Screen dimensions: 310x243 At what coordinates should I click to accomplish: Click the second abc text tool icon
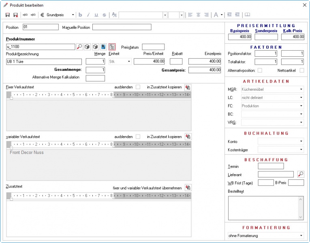33,15
